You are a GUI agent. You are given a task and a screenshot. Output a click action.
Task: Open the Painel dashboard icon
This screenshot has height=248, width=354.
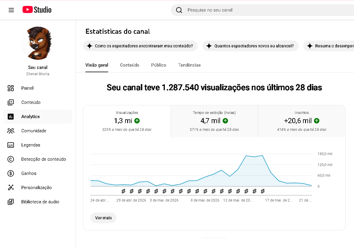point(11,88)
